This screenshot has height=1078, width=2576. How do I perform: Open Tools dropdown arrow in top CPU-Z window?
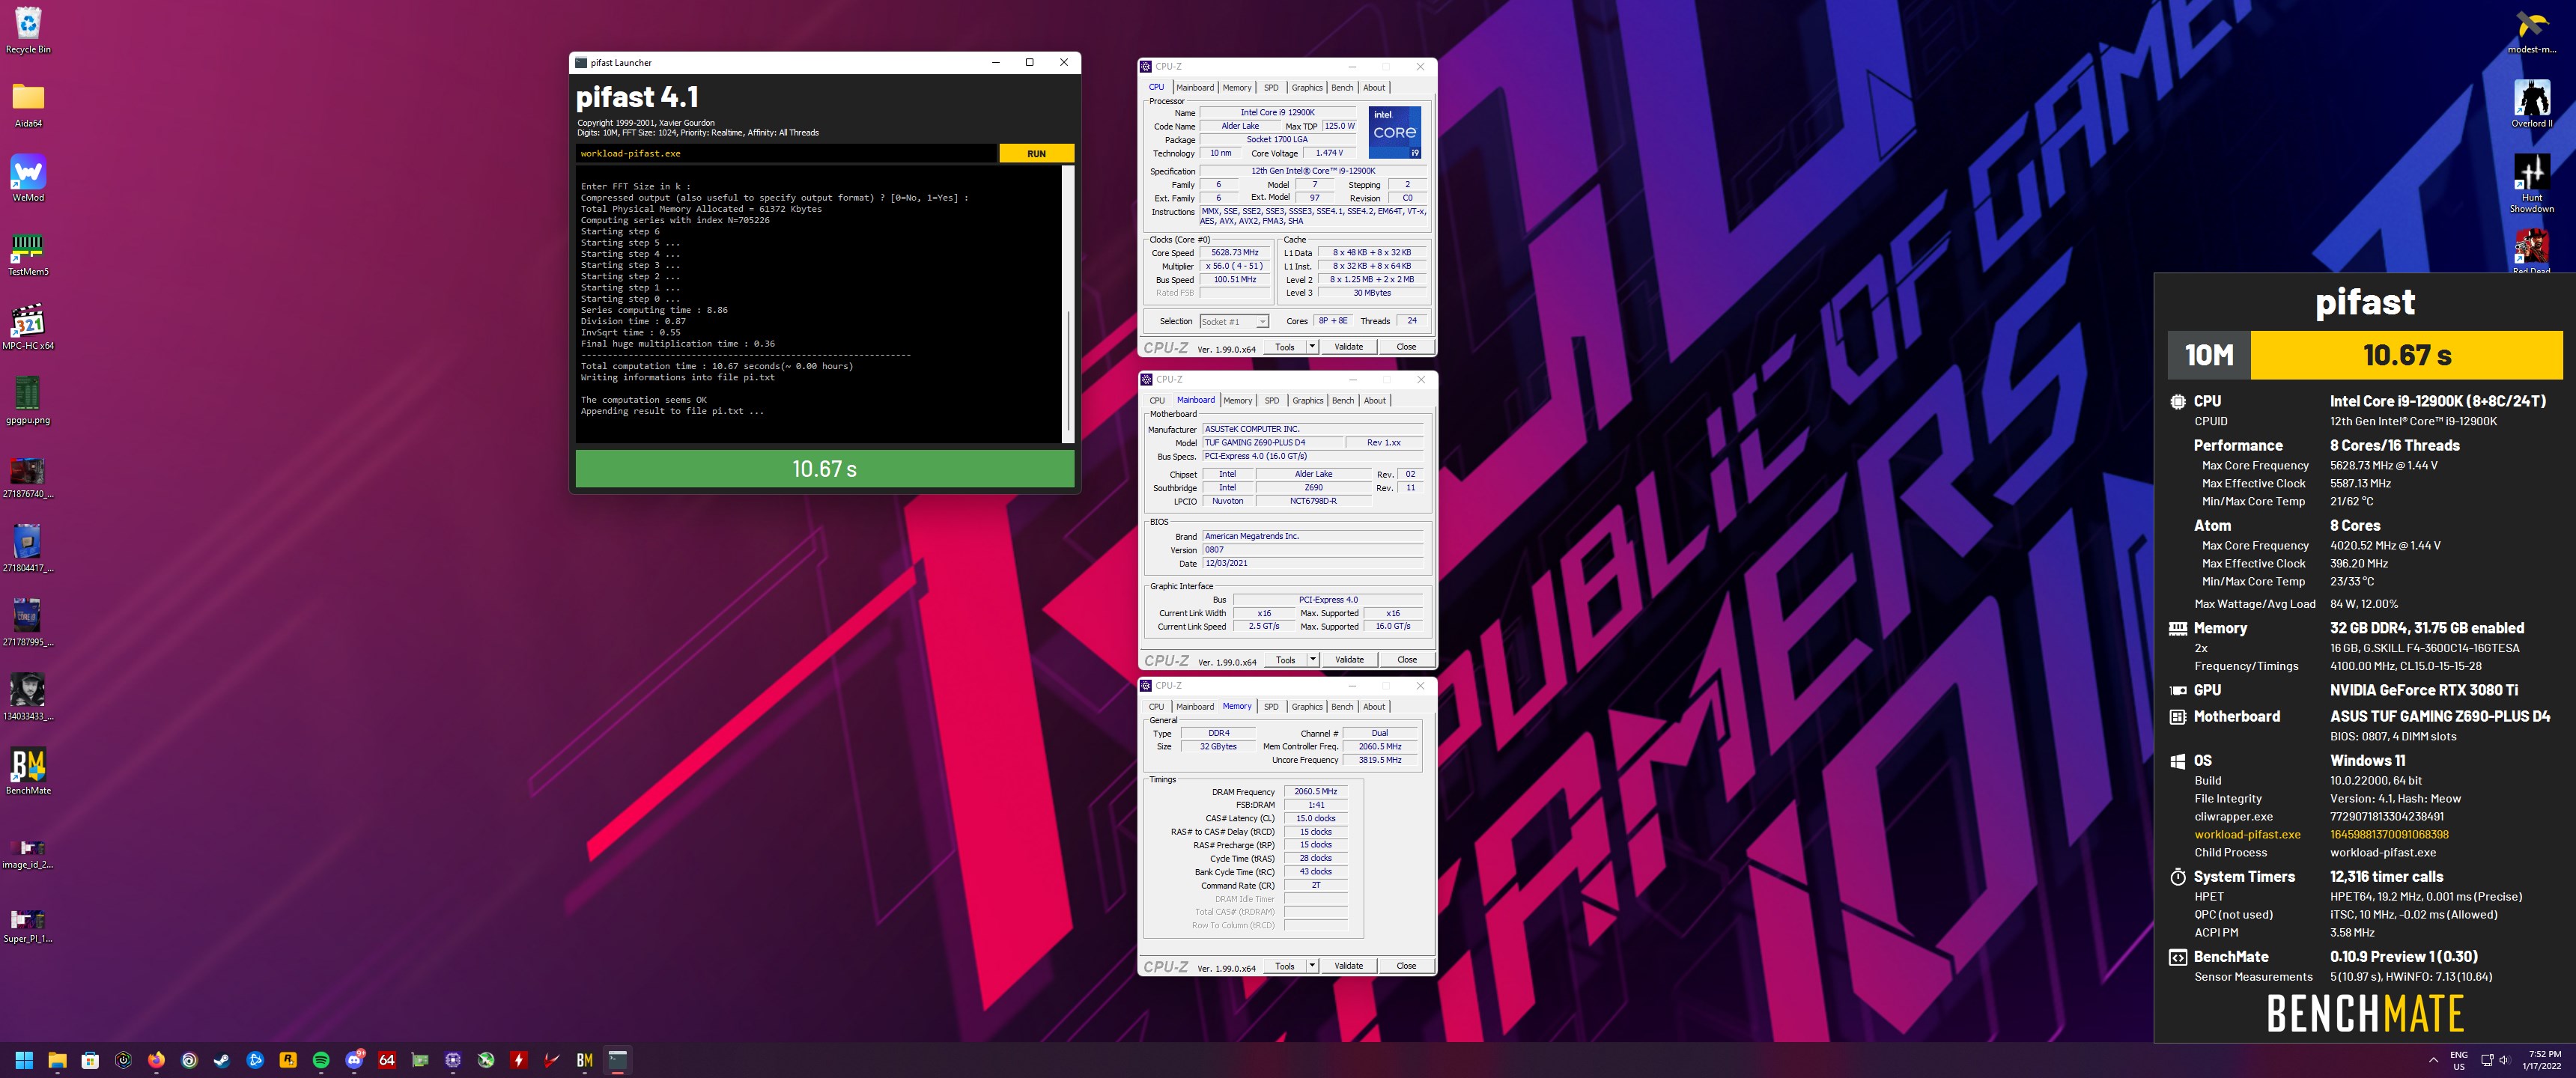(1312, 347)
